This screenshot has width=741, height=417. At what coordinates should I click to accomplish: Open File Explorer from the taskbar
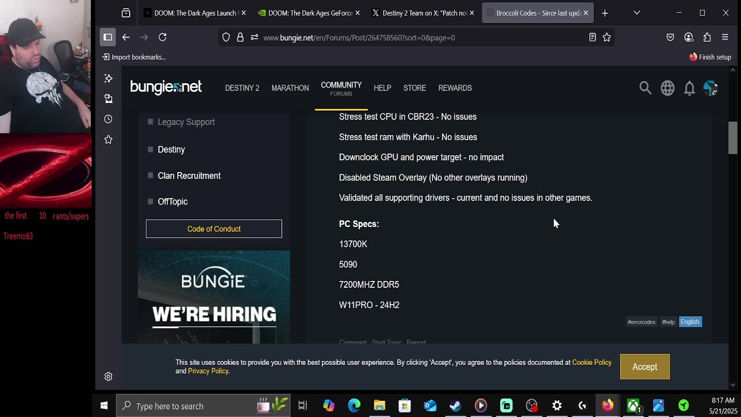379,406
